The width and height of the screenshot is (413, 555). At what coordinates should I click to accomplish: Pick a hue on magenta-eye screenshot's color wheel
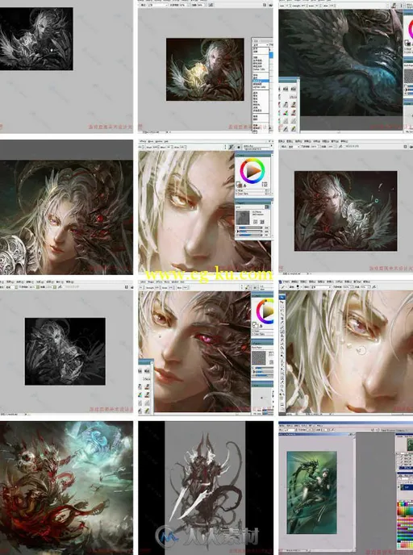click(265, 311)
